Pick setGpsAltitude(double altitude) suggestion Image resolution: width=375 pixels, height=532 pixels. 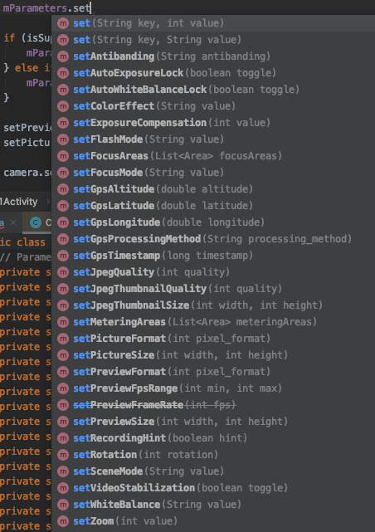[x=213, y=189]
